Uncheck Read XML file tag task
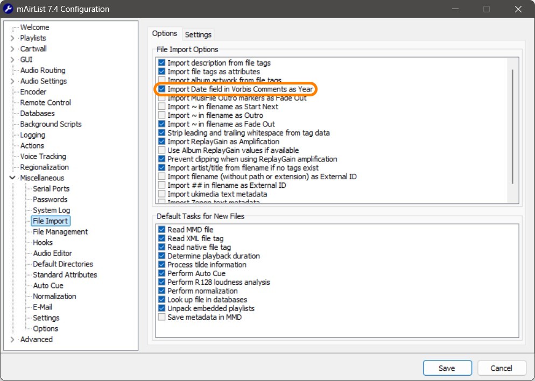535x381 pixels. (x=161, y=238)
